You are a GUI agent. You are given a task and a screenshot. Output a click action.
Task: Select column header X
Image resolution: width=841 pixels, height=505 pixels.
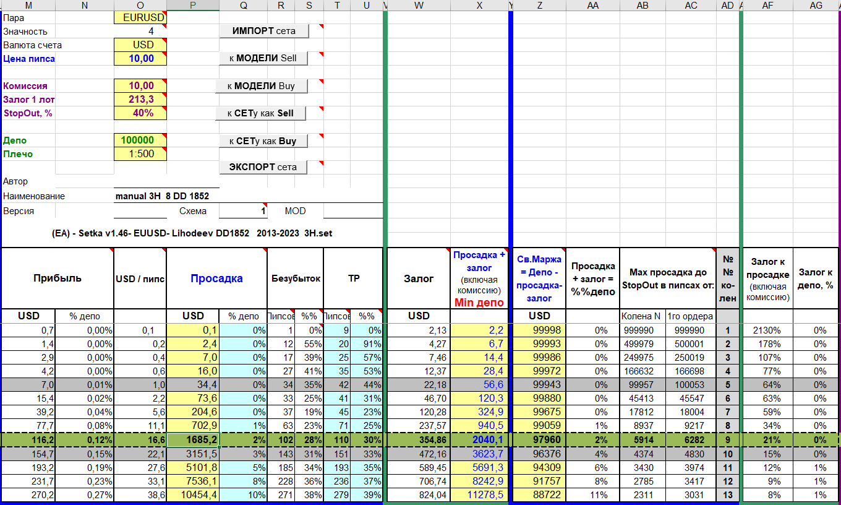click(x=479, y=6)
